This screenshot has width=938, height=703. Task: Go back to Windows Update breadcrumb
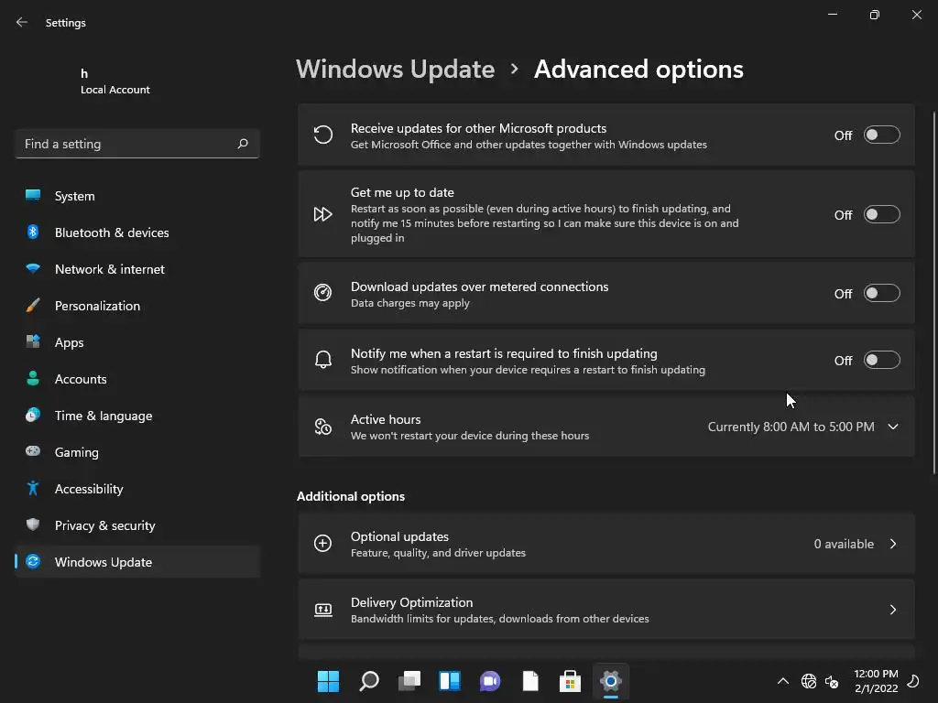pos(396,70)
